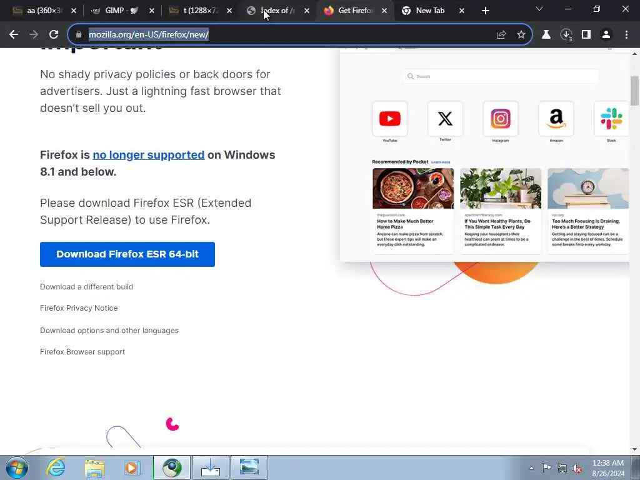Open the Windows Start orb
Viewport: 640px width, 480px height.
click(17, 467)
